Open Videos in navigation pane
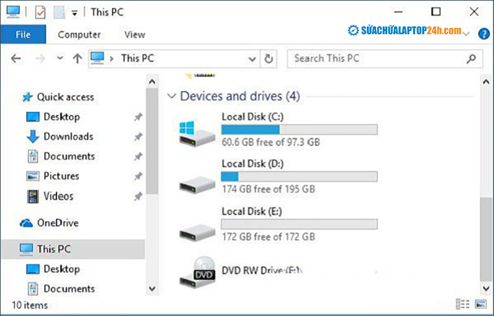The image size is (494, 316). pyautogui.click(x=59, y=196)
